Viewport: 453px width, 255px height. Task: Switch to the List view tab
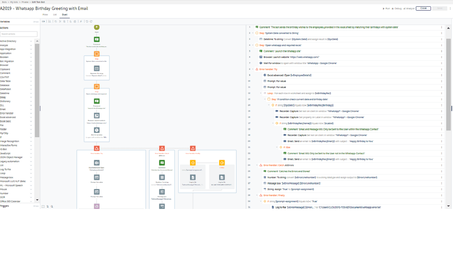pyautogui.click(x=55, y=15)
